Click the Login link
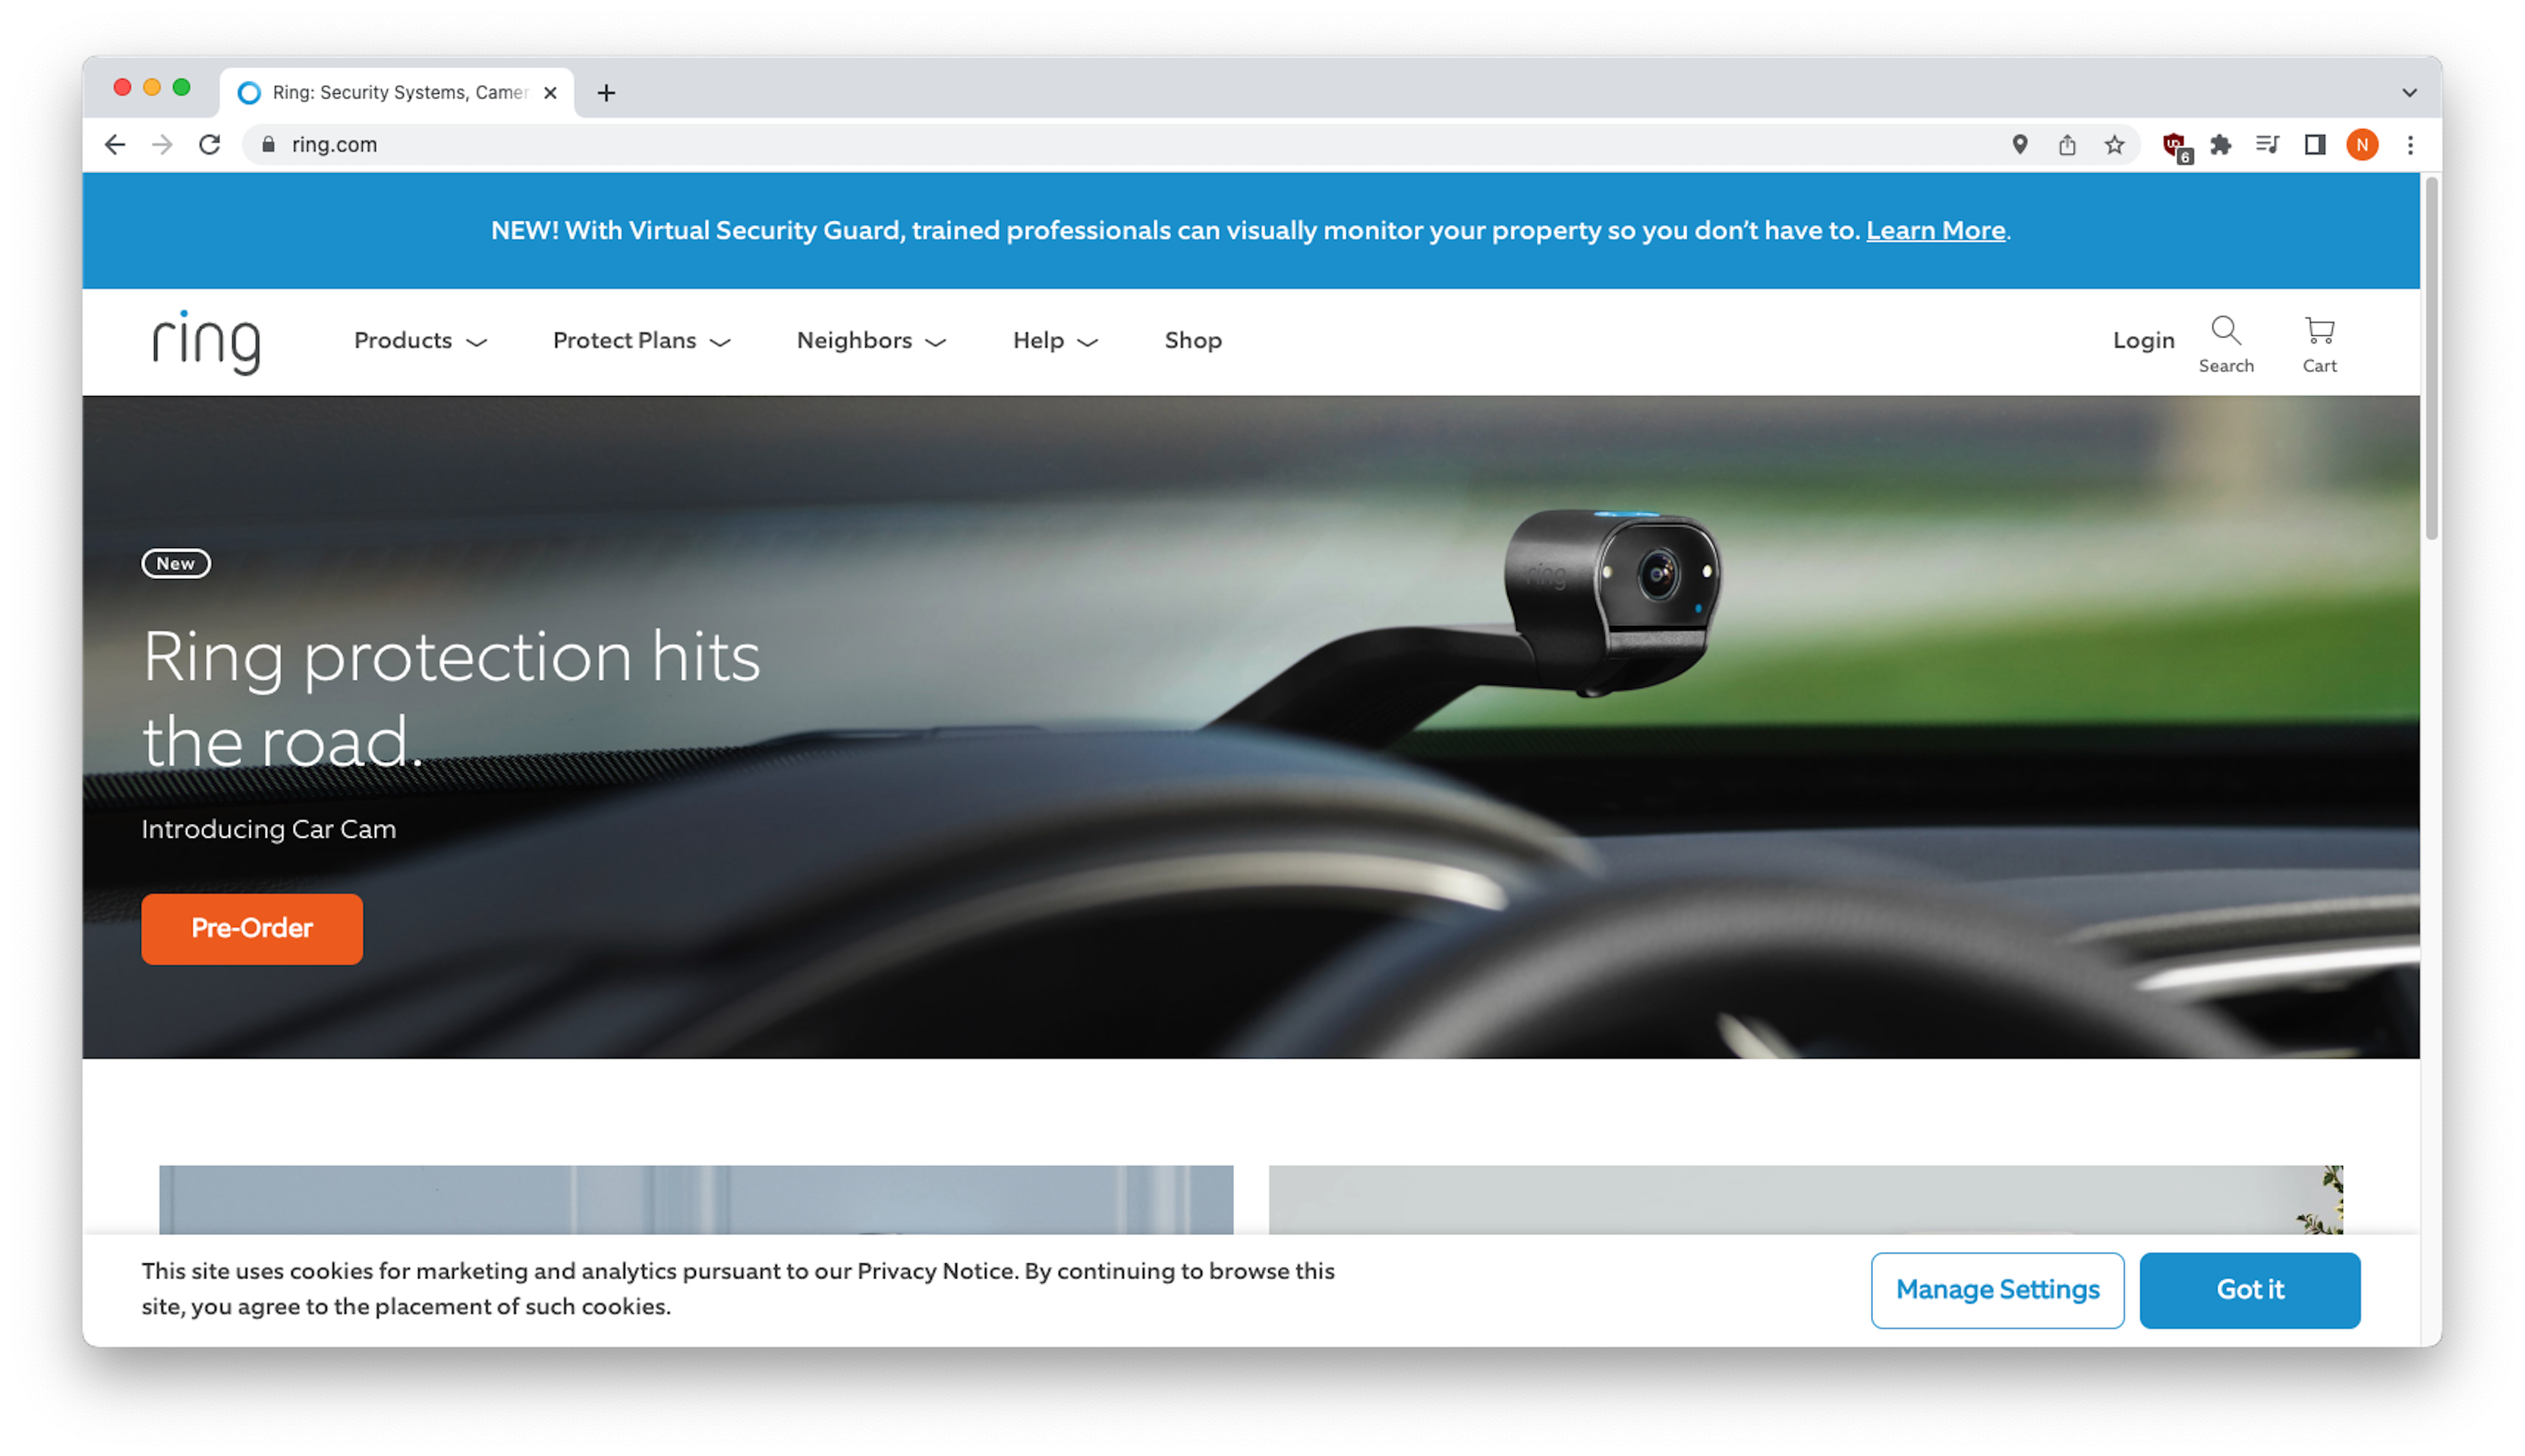Image resolution: width=2525 pixels, height=1456 pixels. [x=2143, y=341]
